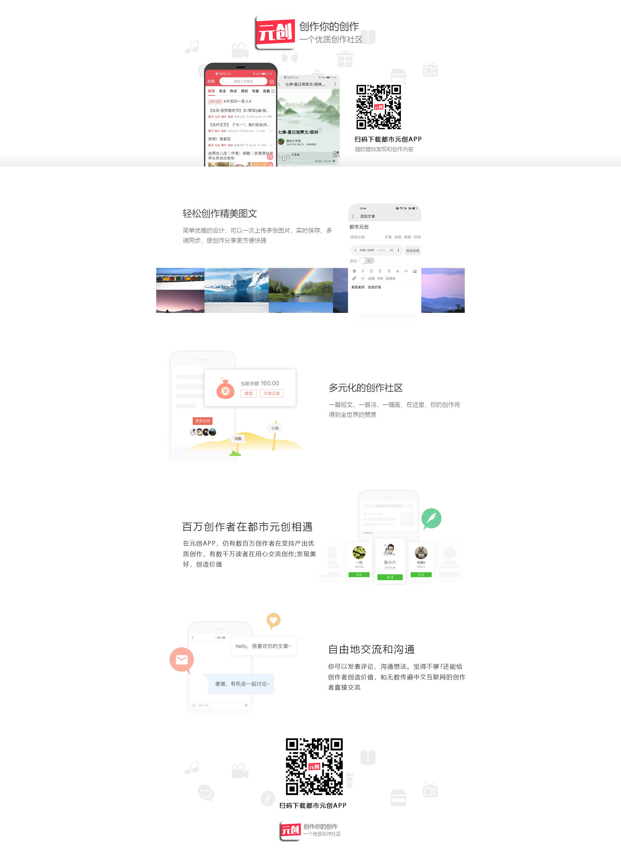Switch to the 推荐 tab

(211, 91)
